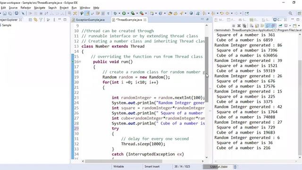Open the Navigate menu

(40, 8)
